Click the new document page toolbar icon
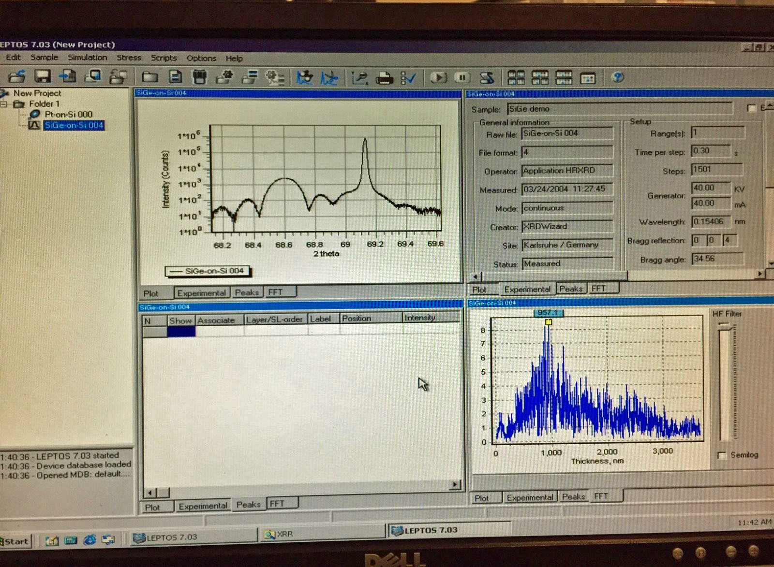774x567 pixels. [x=175, y=77]
